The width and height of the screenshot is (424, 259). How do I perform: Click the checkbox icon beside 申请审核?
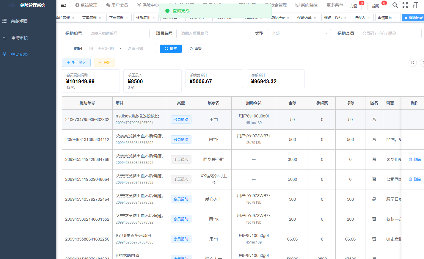point(4,37)
